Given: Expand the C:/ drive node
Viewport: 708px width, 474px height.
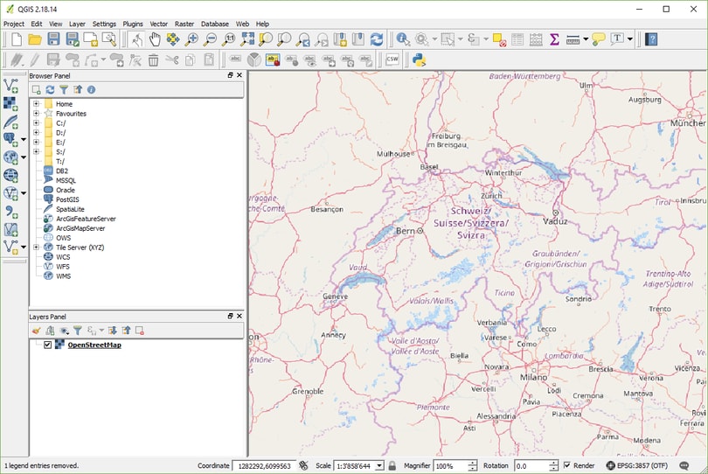Looking at the screenshot, I should coord(36,123).
